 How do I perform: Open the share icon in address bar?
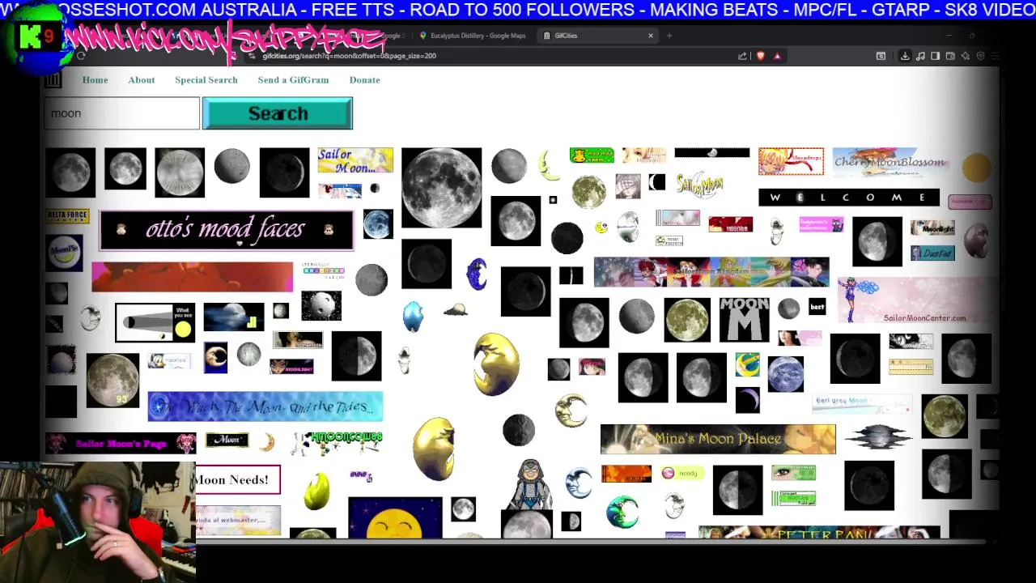pos(742,56)
